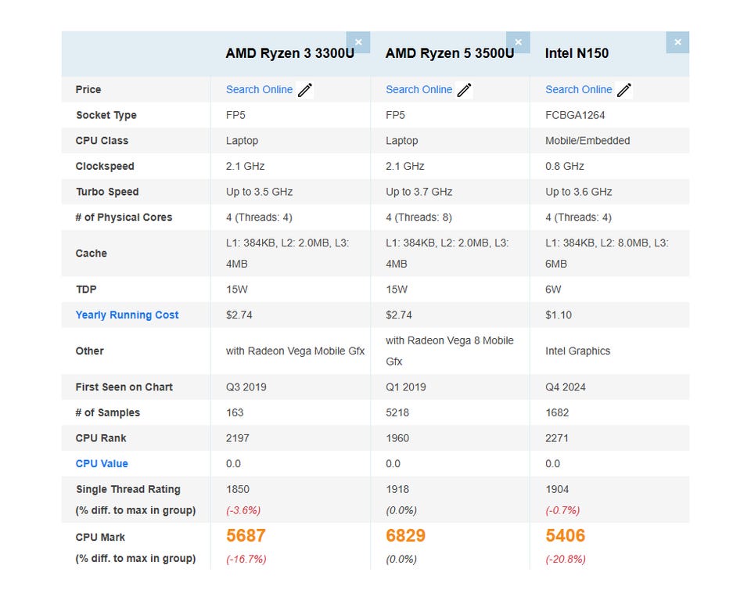Click the 163 samples value
The width and height of the screenshot is (751, 601).
(x=235, y=412)
